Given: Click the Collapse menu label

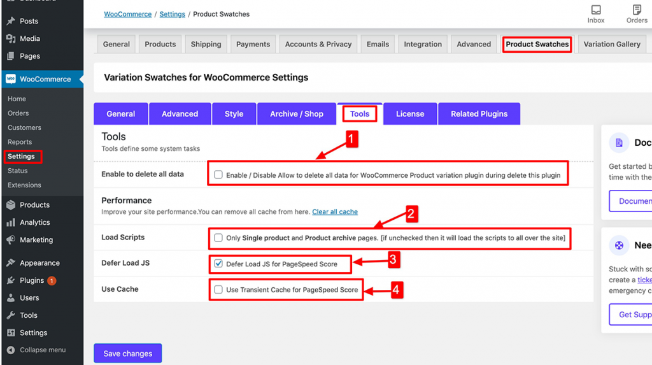Looking at the screenshot, I should (x=43, y=350).
